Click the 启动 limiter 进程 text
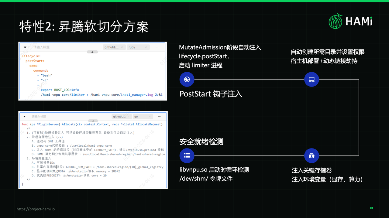Screen dimensions: 389x218 point(201,65)
